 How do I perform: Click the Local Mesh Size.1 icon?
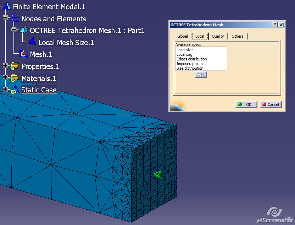click(32, 42)
